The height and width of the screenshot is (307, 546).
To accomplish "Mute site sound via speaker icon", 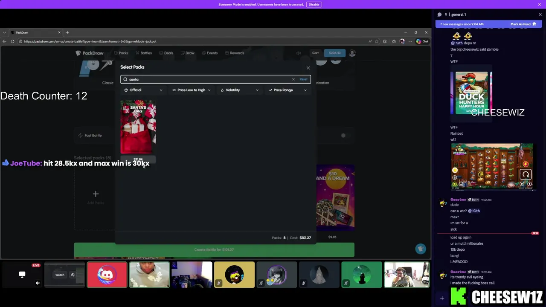I will tap(299, 53).
